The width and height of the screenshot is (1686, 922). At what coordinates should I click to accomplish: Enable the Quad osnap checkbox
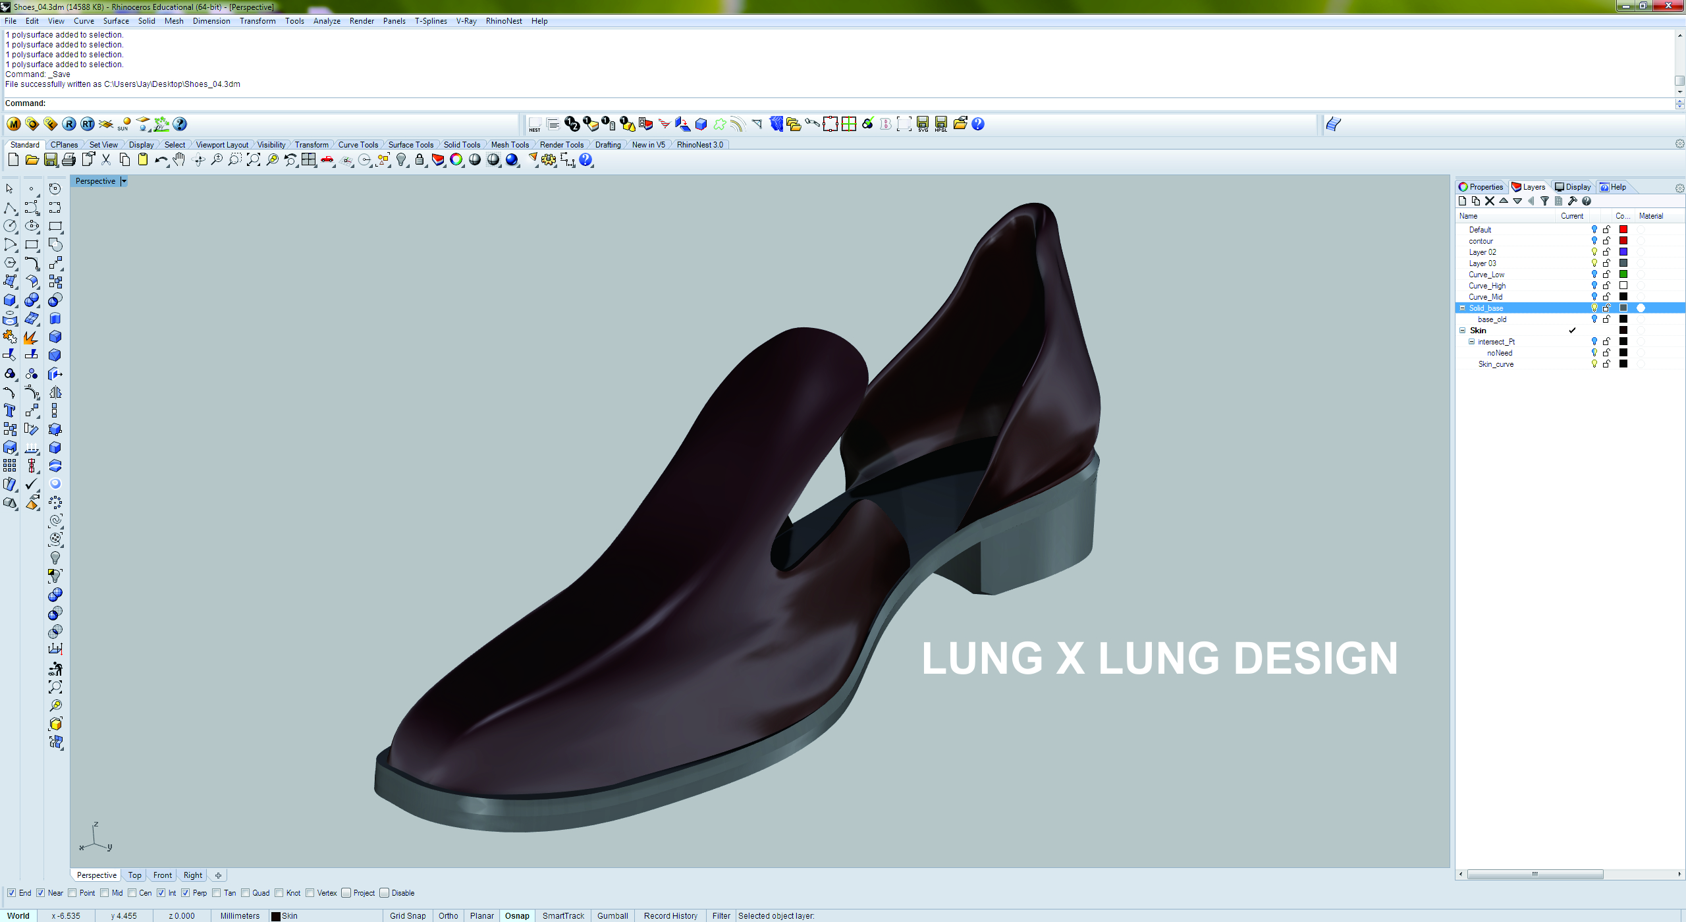point(246,893)
